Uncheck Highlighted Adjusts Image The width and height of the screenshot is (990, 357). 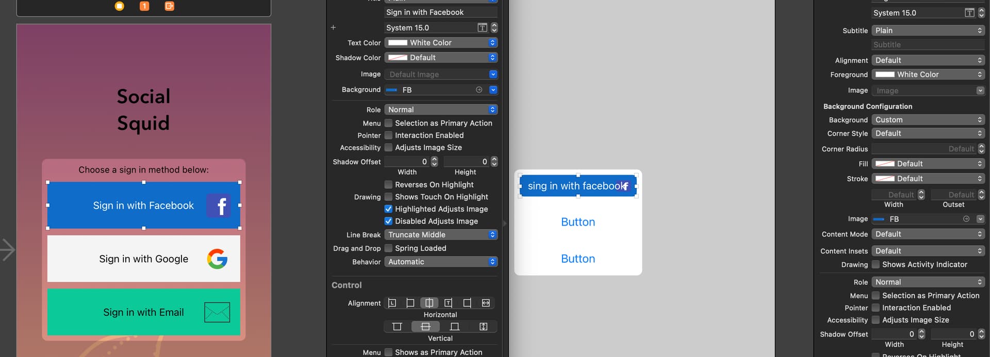coord(389,209)
